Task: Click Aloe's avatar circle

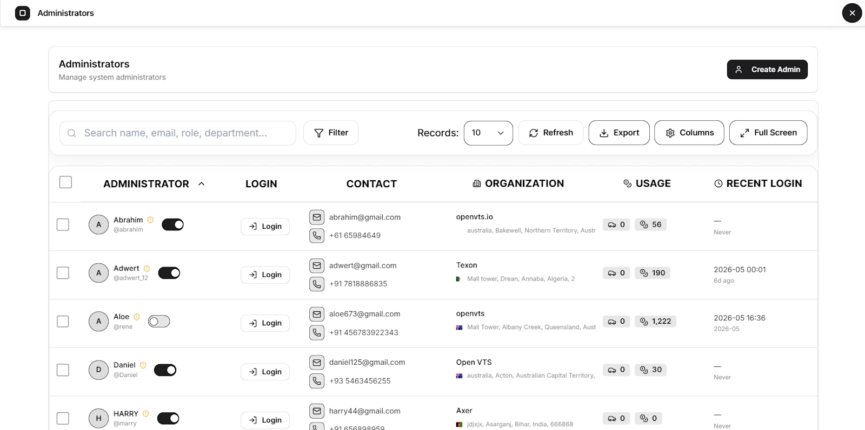Action: [x=98, y=322]
